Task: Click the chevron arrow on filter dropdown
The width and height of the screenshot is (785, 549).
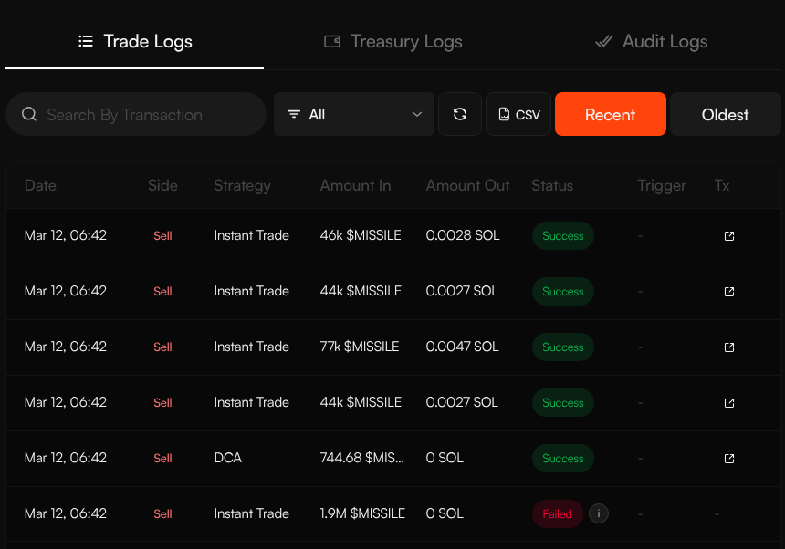Action: click(417, 114)
